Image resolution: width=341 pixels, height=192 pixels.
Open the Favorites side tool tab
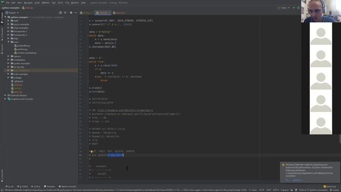(x=2, y=175)
